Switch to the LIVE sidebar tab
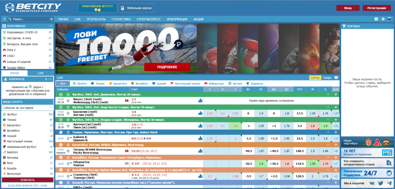Screen dimensions: 395x189 click(41, 73)
